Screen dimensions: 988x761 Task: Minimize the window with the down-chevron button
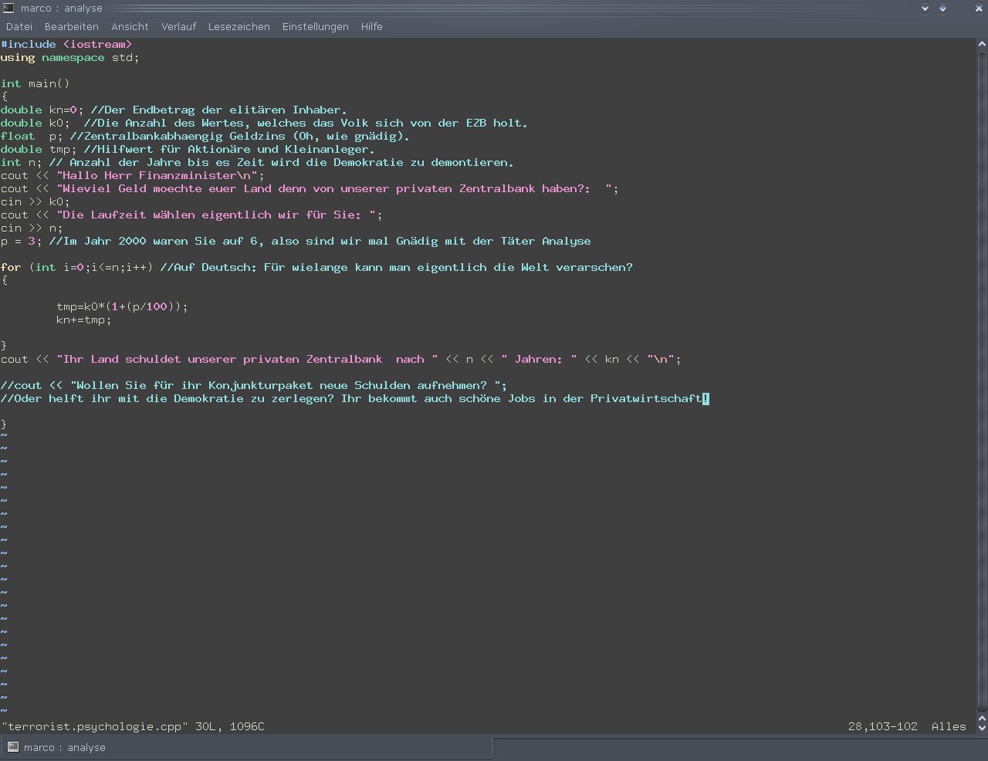pos(925,8)
